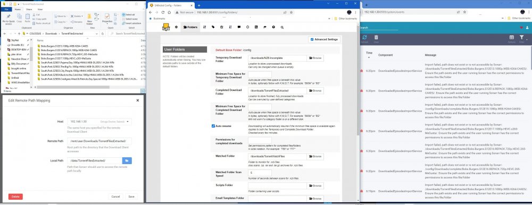Bookmark SABnzbd page with star icon
Image resolution: width=532 pixels, height=205 pixels.
click(291, 12)
